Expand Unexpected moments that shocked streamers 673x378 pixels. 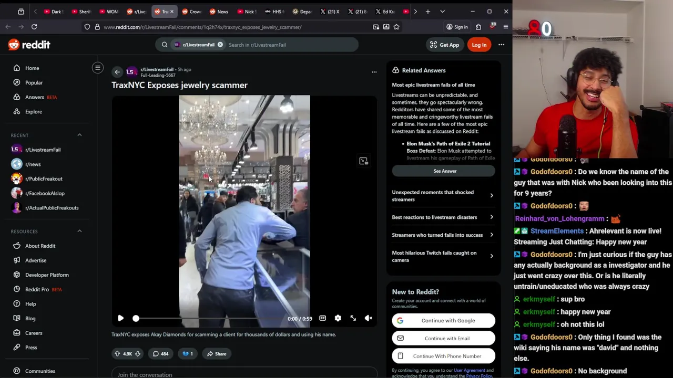click(x=443, y=196)
